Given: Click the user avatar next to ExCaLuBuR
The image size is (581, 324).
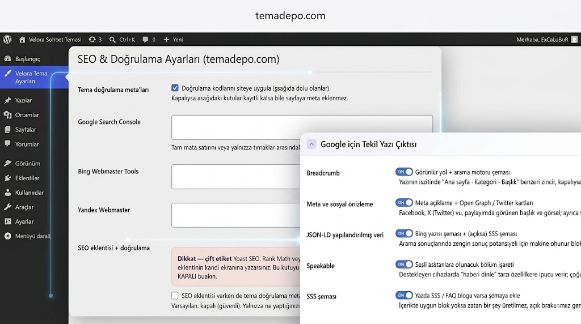Looking at the screenshot, I should coord(574,40).
